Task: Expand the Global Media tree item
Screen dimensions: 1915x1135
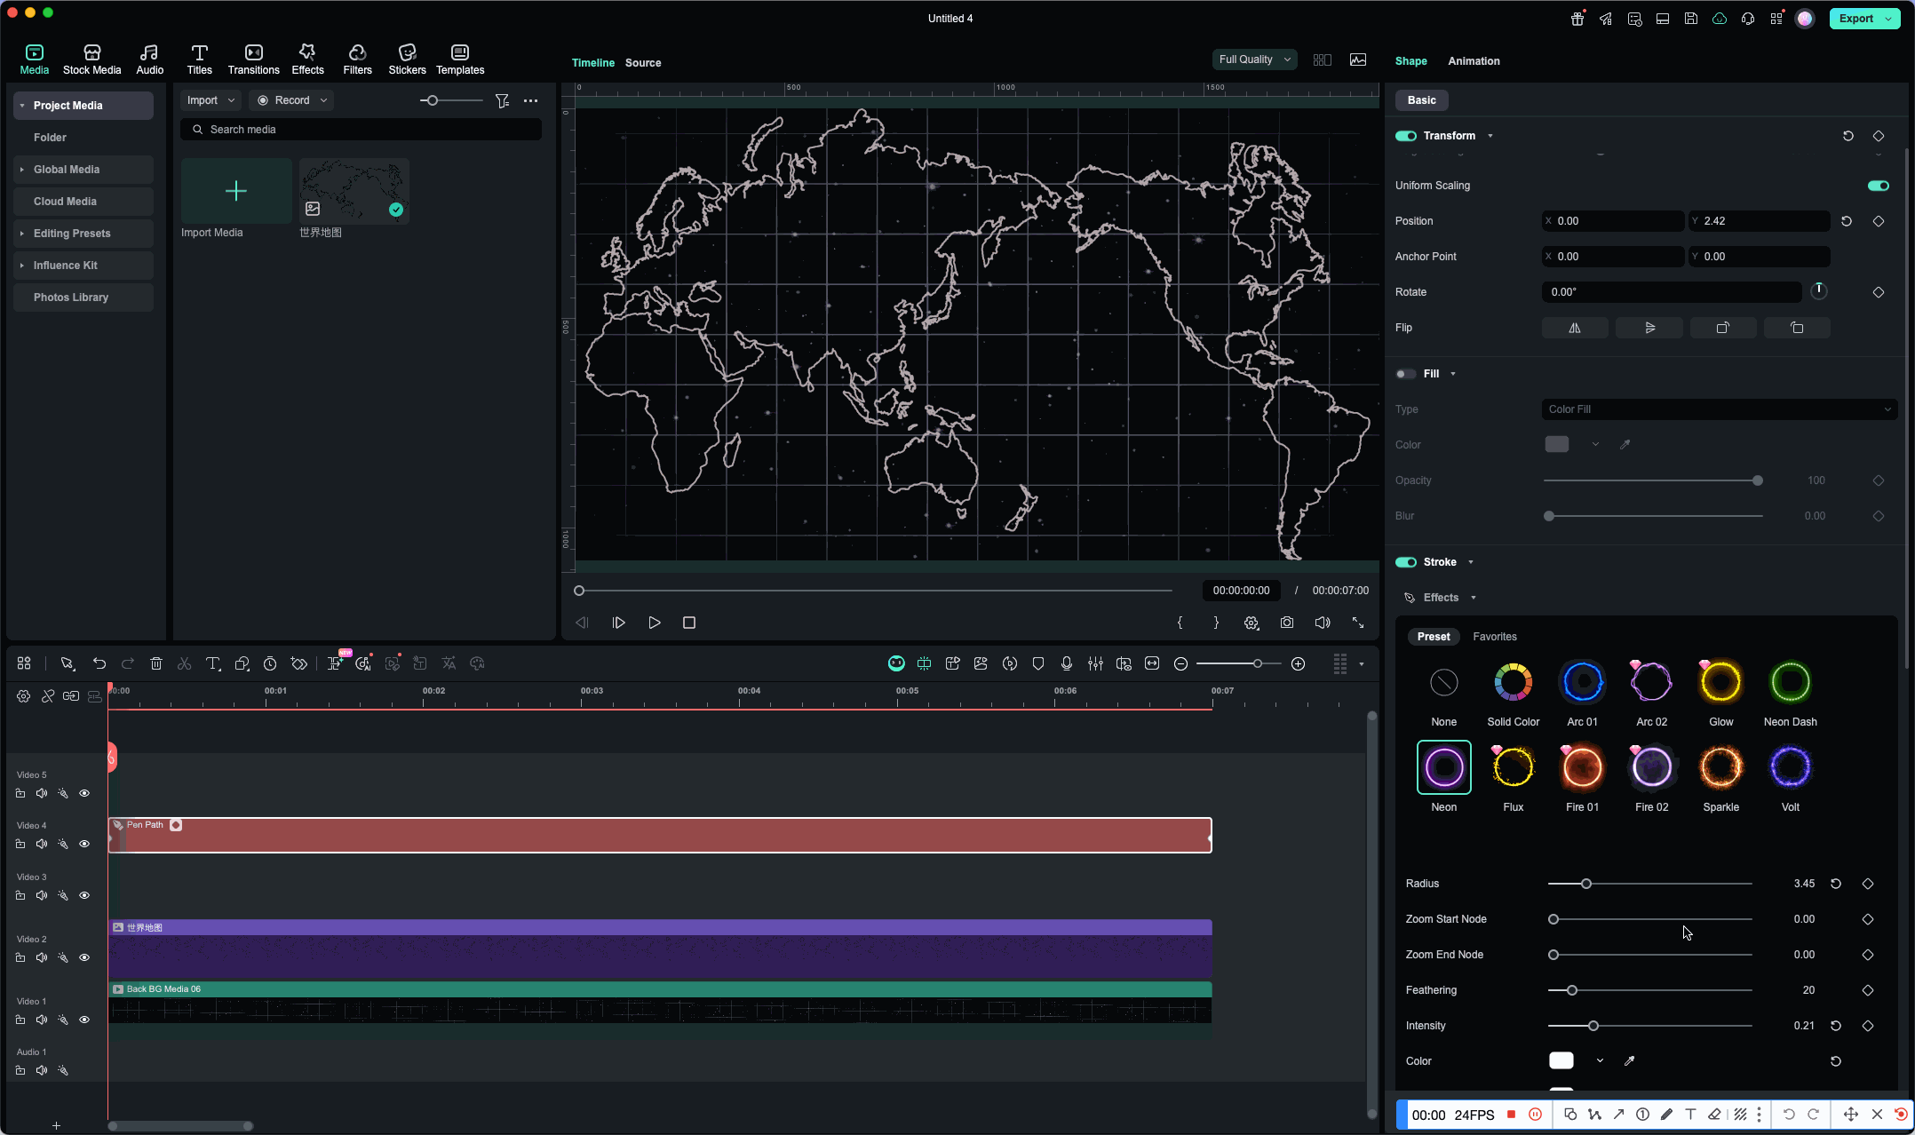Action: click(22, 170)
